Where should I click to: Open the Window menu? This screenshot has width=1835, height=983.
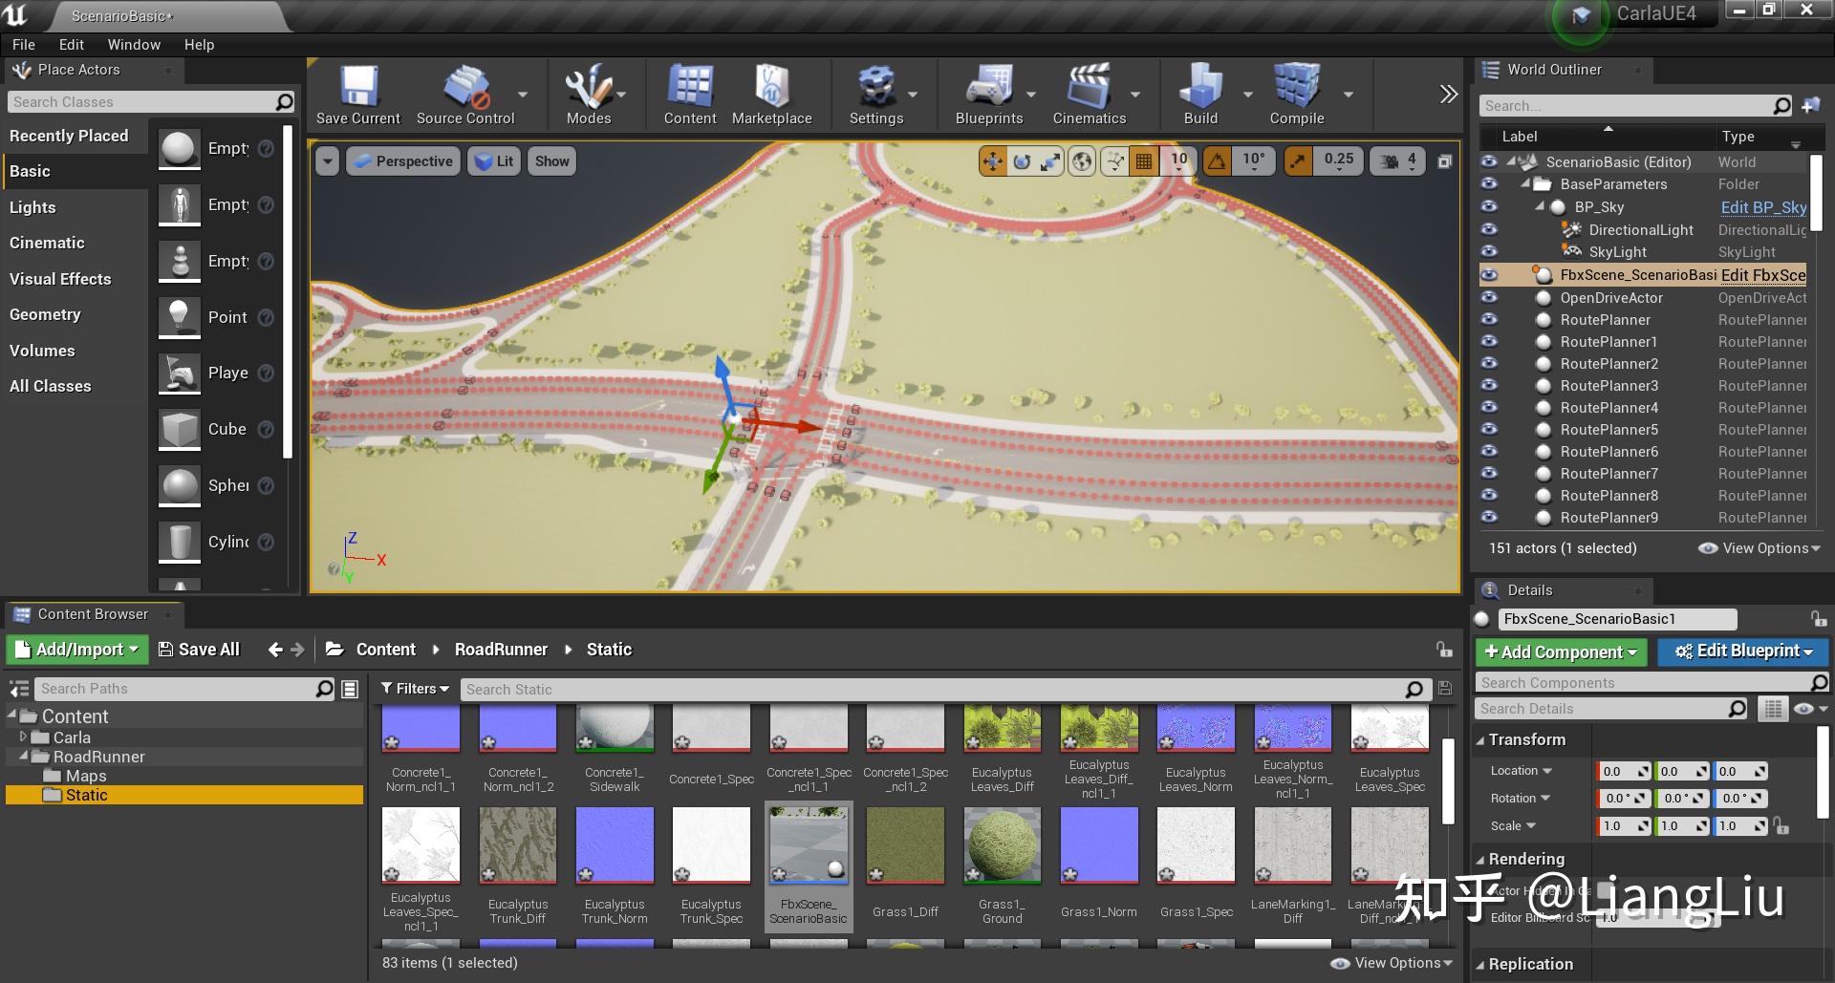coord(134,45)
